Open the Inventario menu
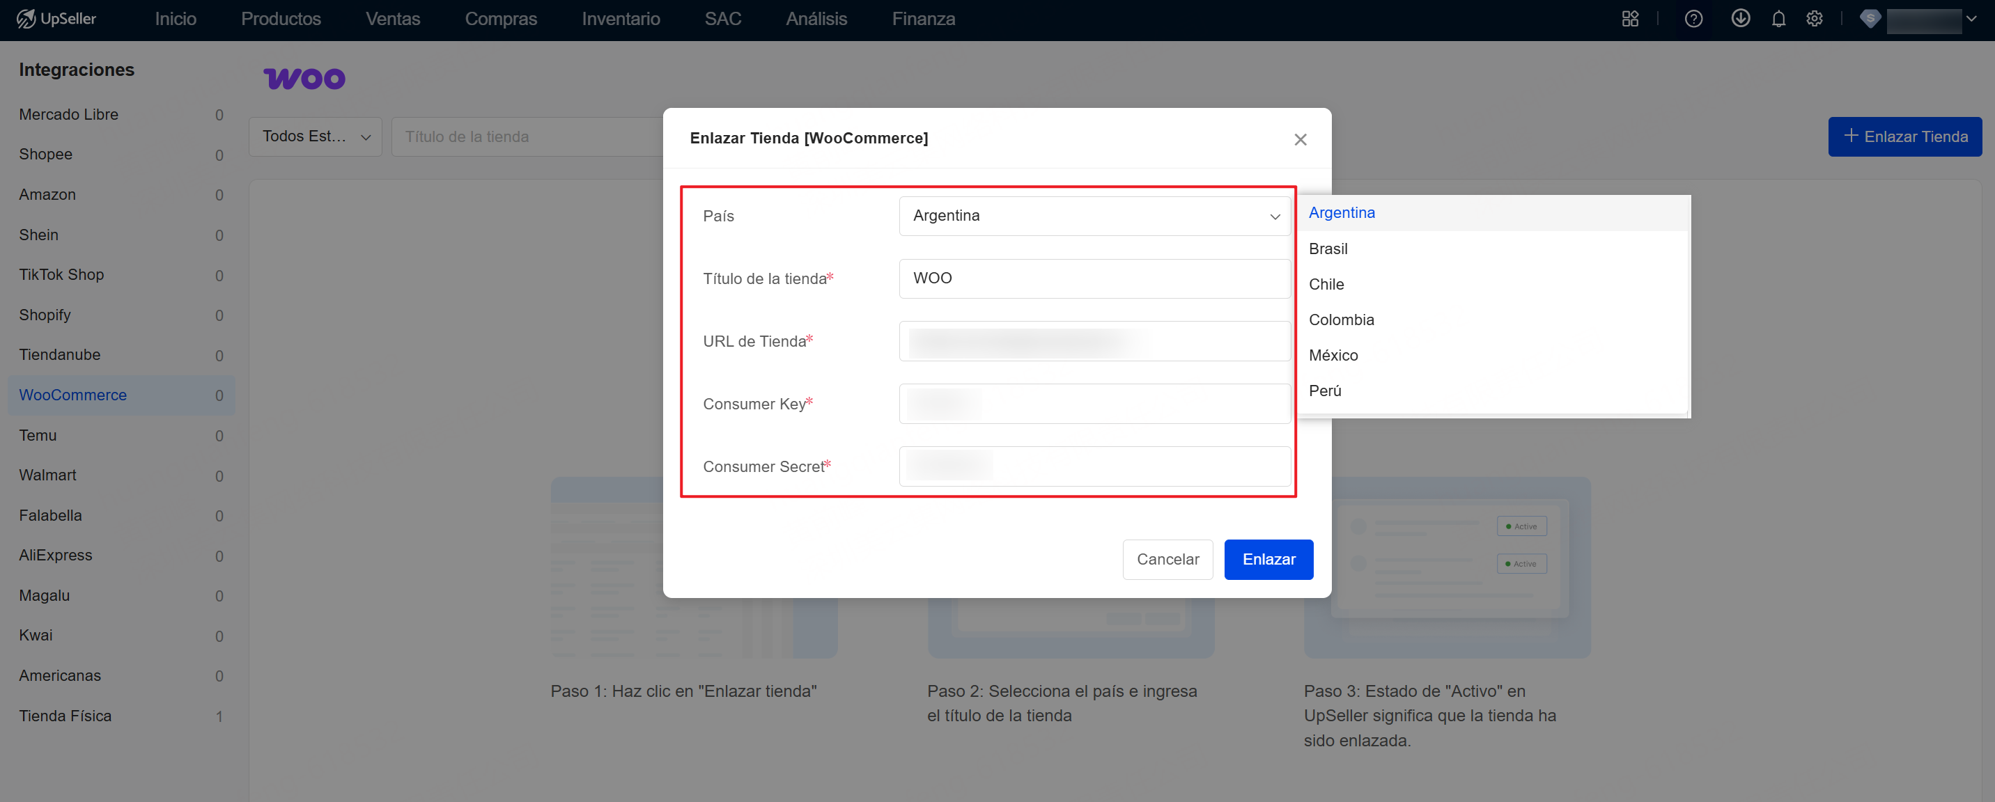The height and width of the screenshot is (802, 1995). coord(621,19)
